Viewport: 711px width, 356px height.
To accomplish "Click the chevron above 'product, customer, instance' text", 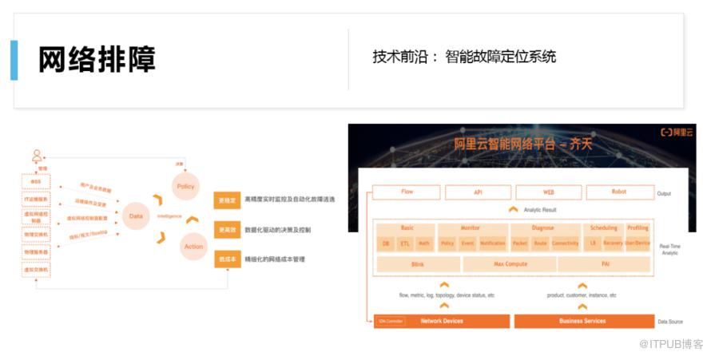I will 582,285.
